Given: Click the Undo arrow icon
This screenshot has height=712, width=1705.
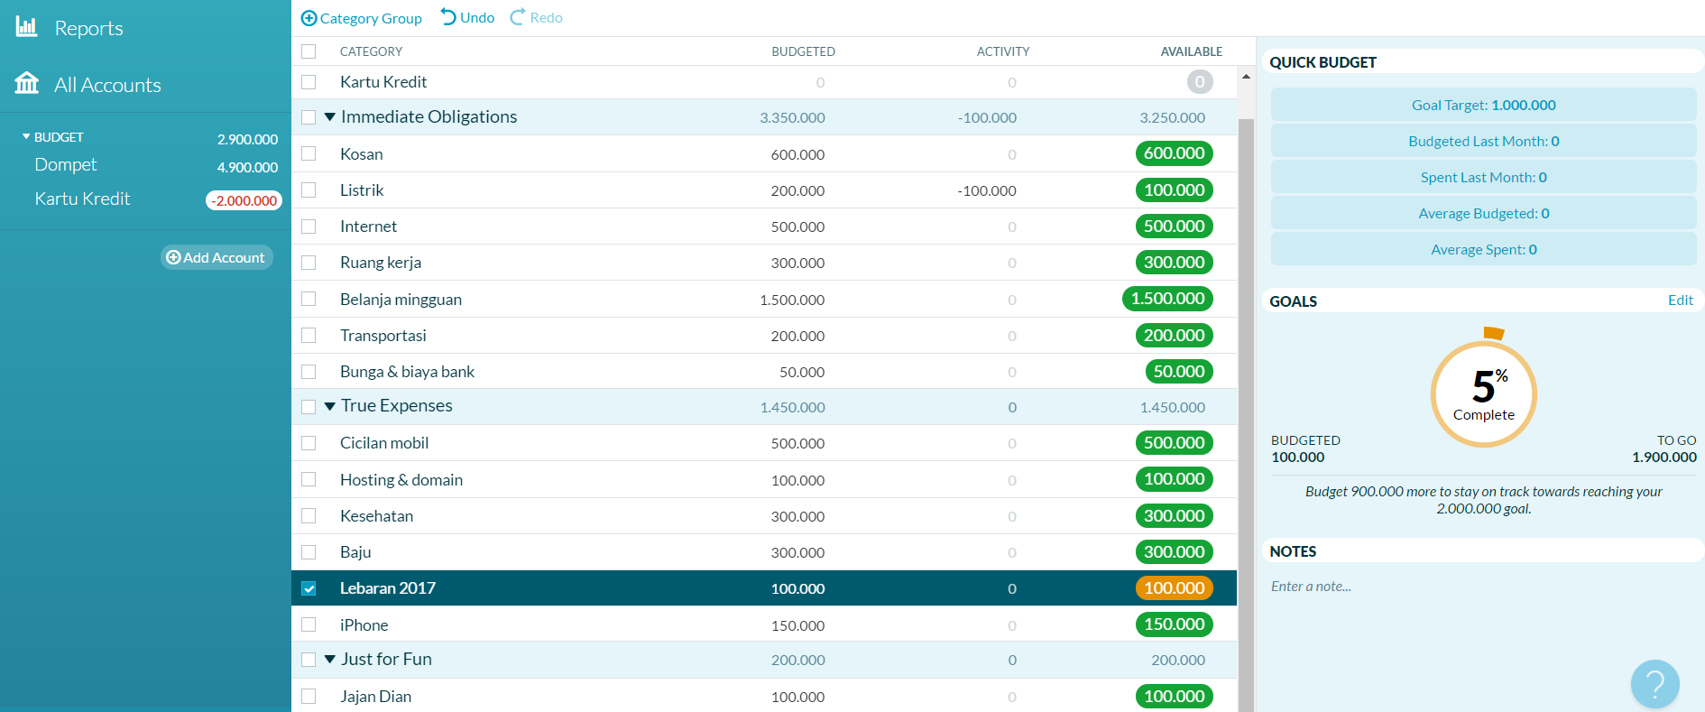Looking at the screenshot, I should 448,17.
